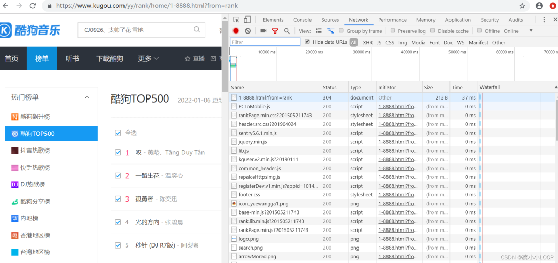Filter requests by Img type

pos(402,42)
